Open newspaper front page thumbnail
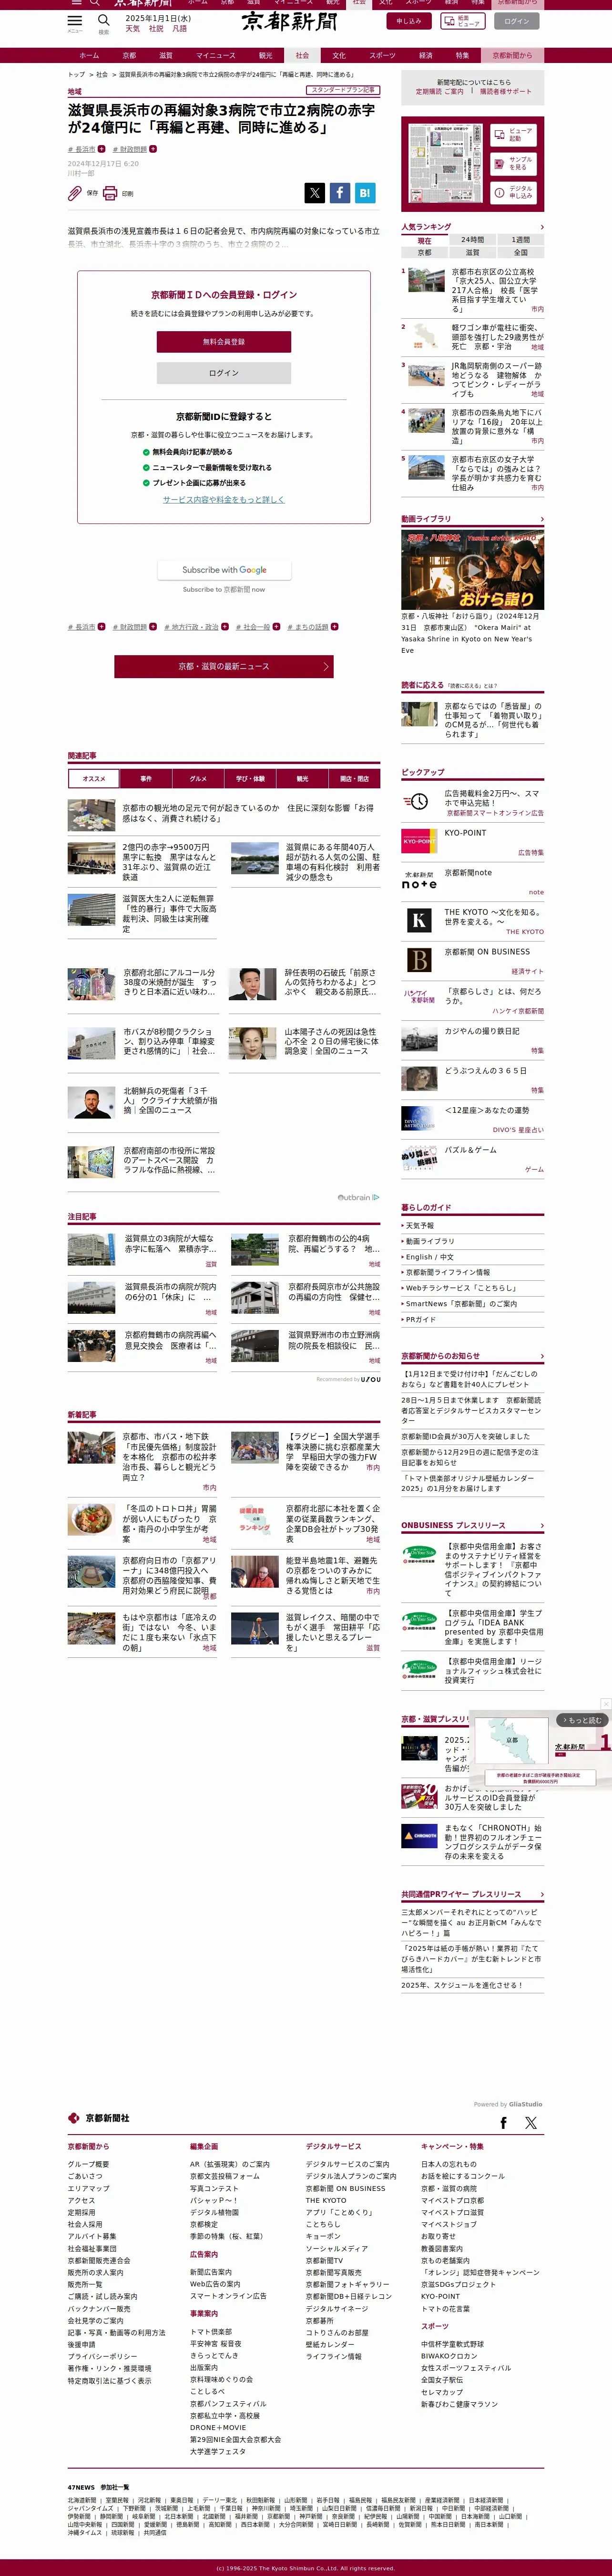This screenshot has height=2576, width=612. (x=445, y=164)
